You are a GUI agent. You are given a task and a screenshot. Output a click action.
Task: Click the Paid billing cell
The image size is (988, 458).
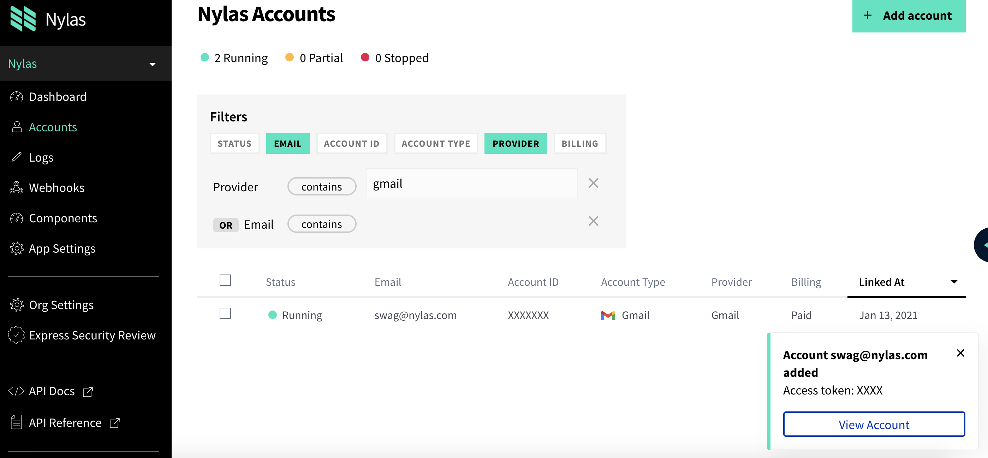[x=801, y=315]
